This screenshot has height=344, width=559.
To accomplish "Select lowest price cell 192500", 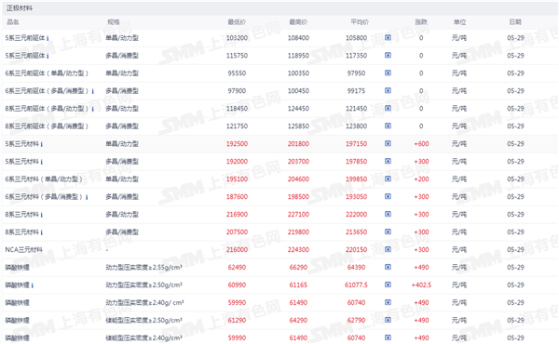I will [237, 144].
